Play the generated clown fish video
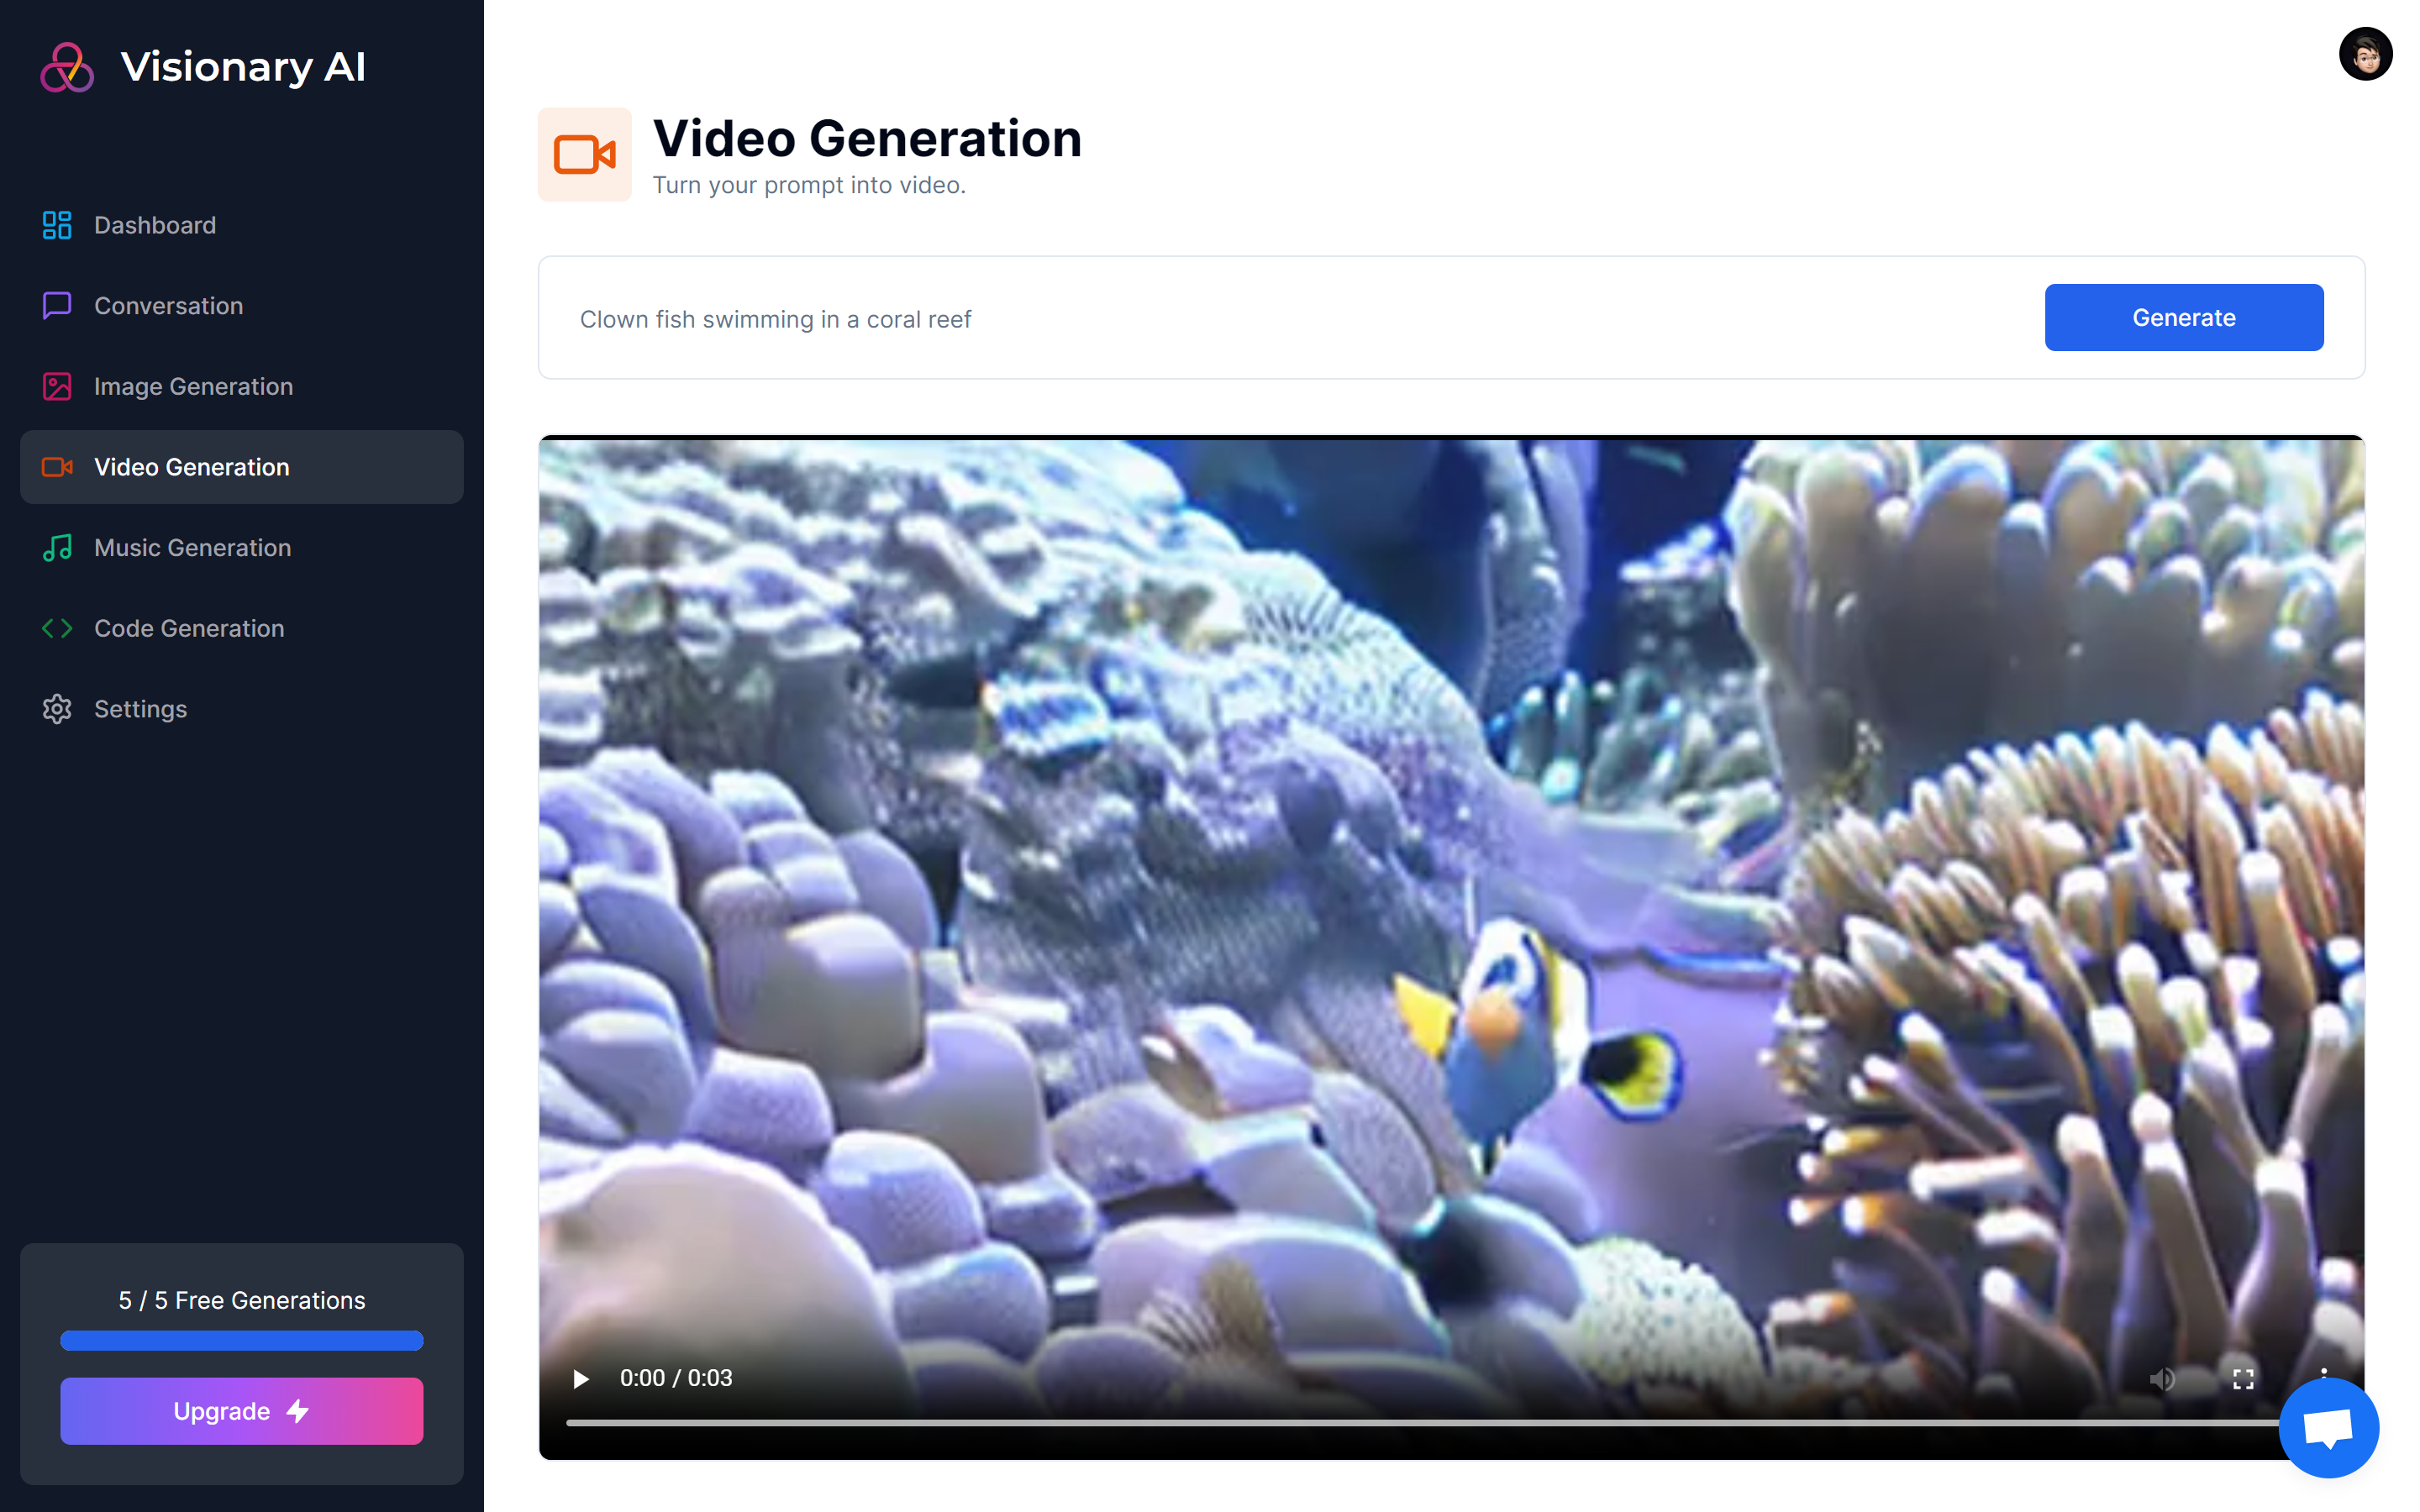Viewport: 2420px width, 1512px height. pos(580,1379)
